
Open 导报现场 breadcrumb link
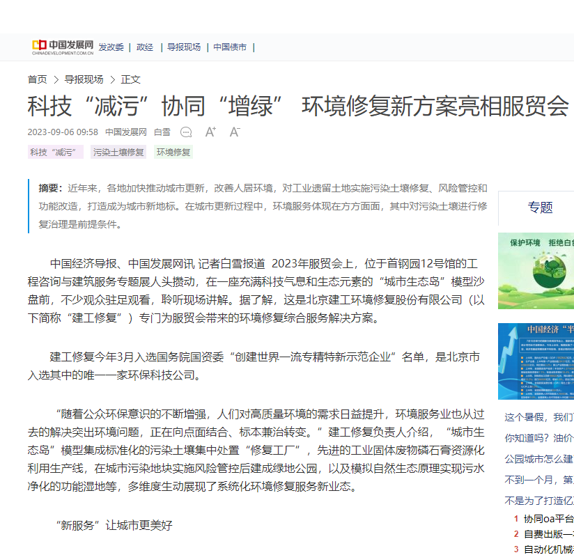click(84, 79)
